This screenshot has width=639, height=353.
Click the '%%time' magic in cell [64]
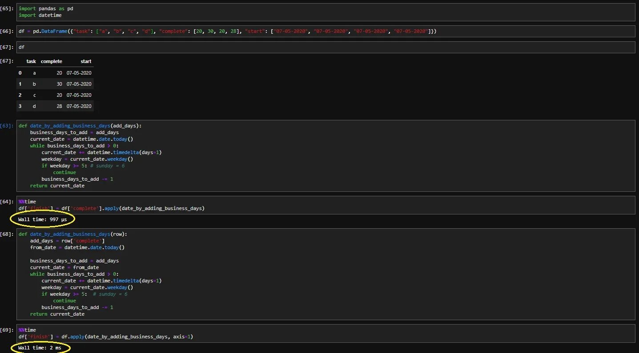27,202
